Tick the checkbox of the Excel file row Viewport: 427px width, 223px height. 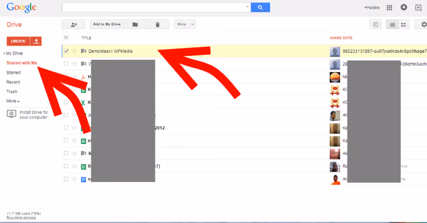tap(66, 102)
